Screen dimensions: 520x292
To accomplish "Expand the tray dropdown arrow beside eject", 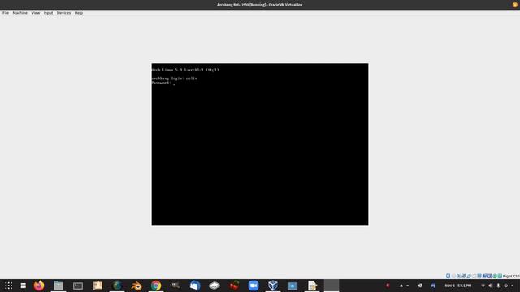I will (408, 286).
